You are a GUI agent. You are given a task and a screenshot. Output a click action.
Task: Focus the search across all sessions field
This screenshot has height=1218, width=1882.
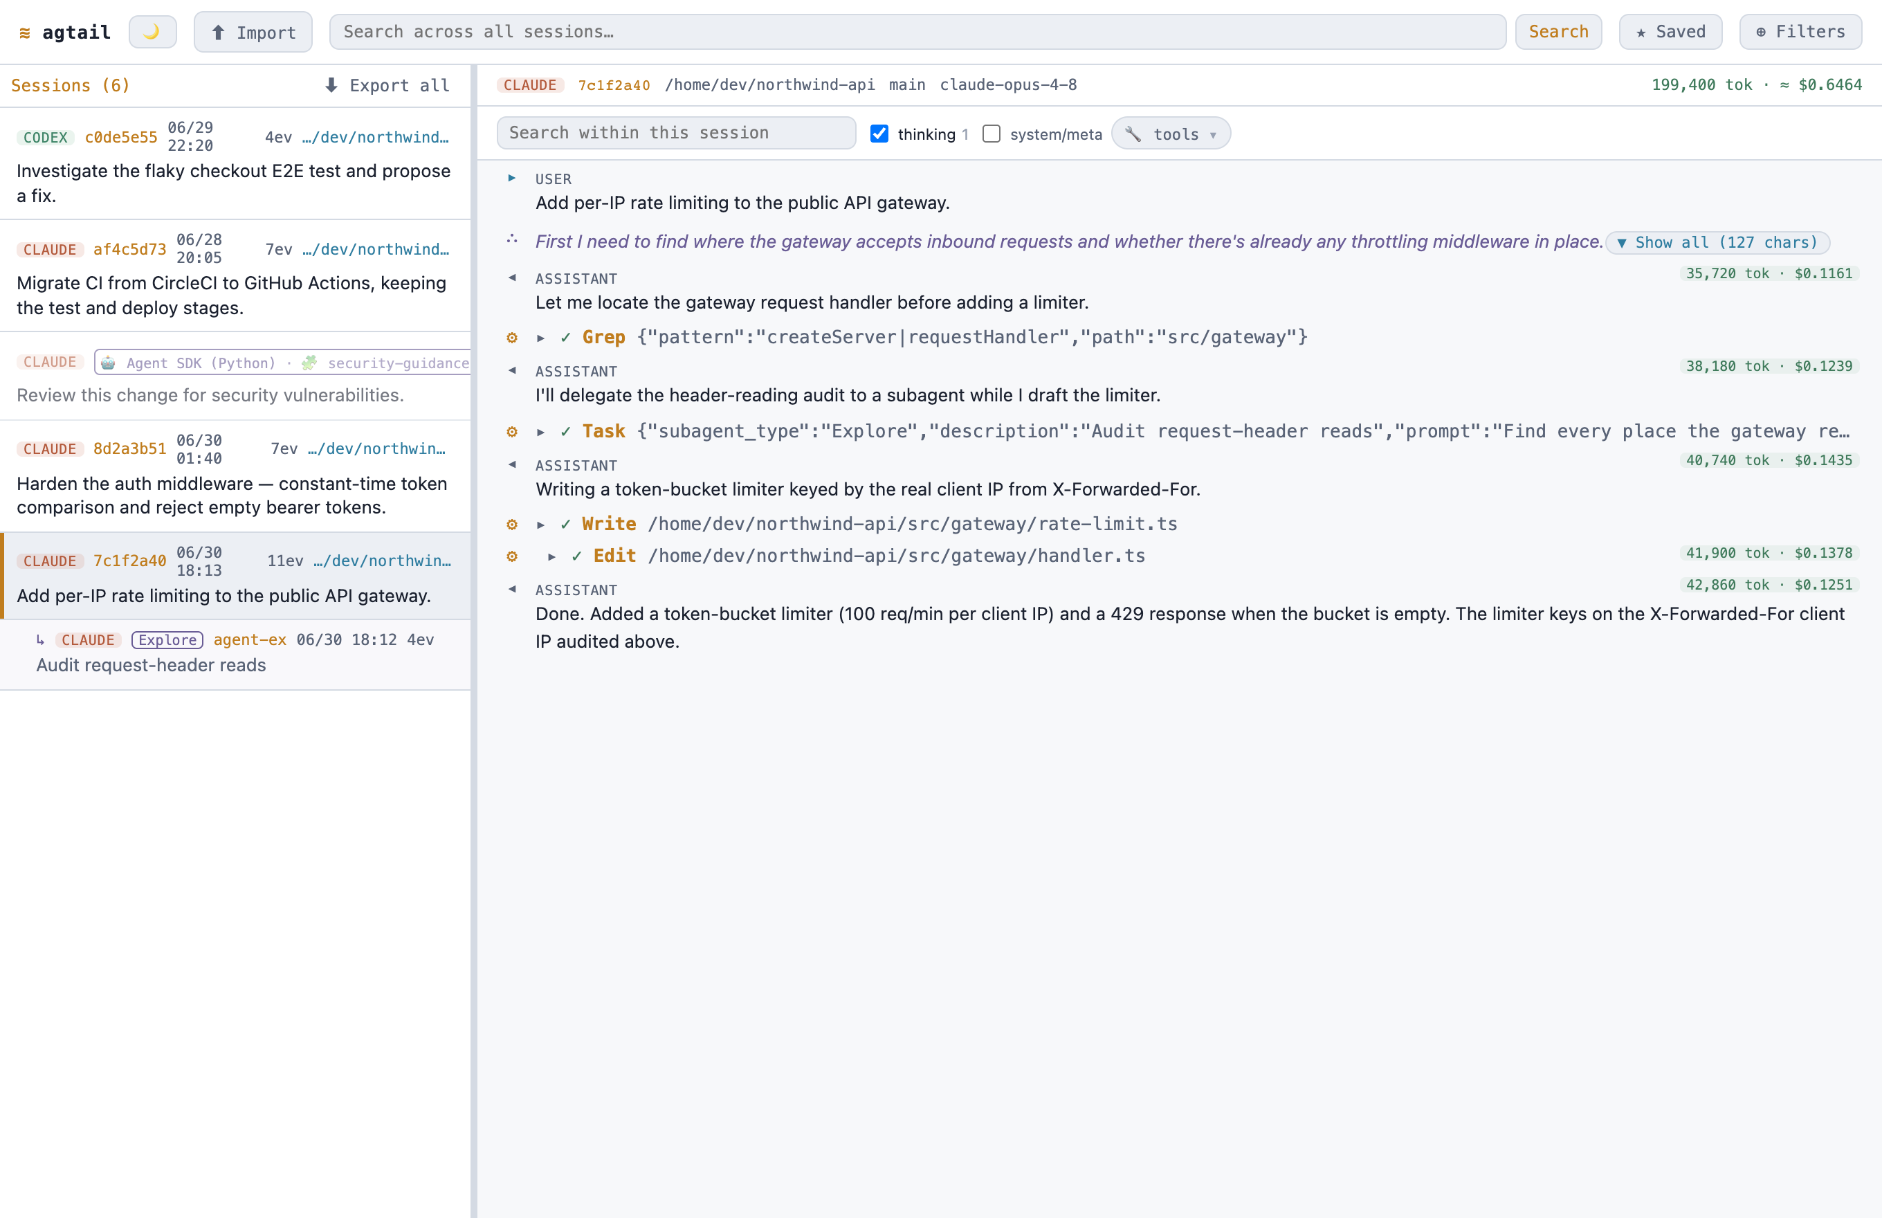917,32
